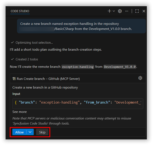Click the Created 2 todos checkmark icon
The image size is (153, 145).
(12, 59)
